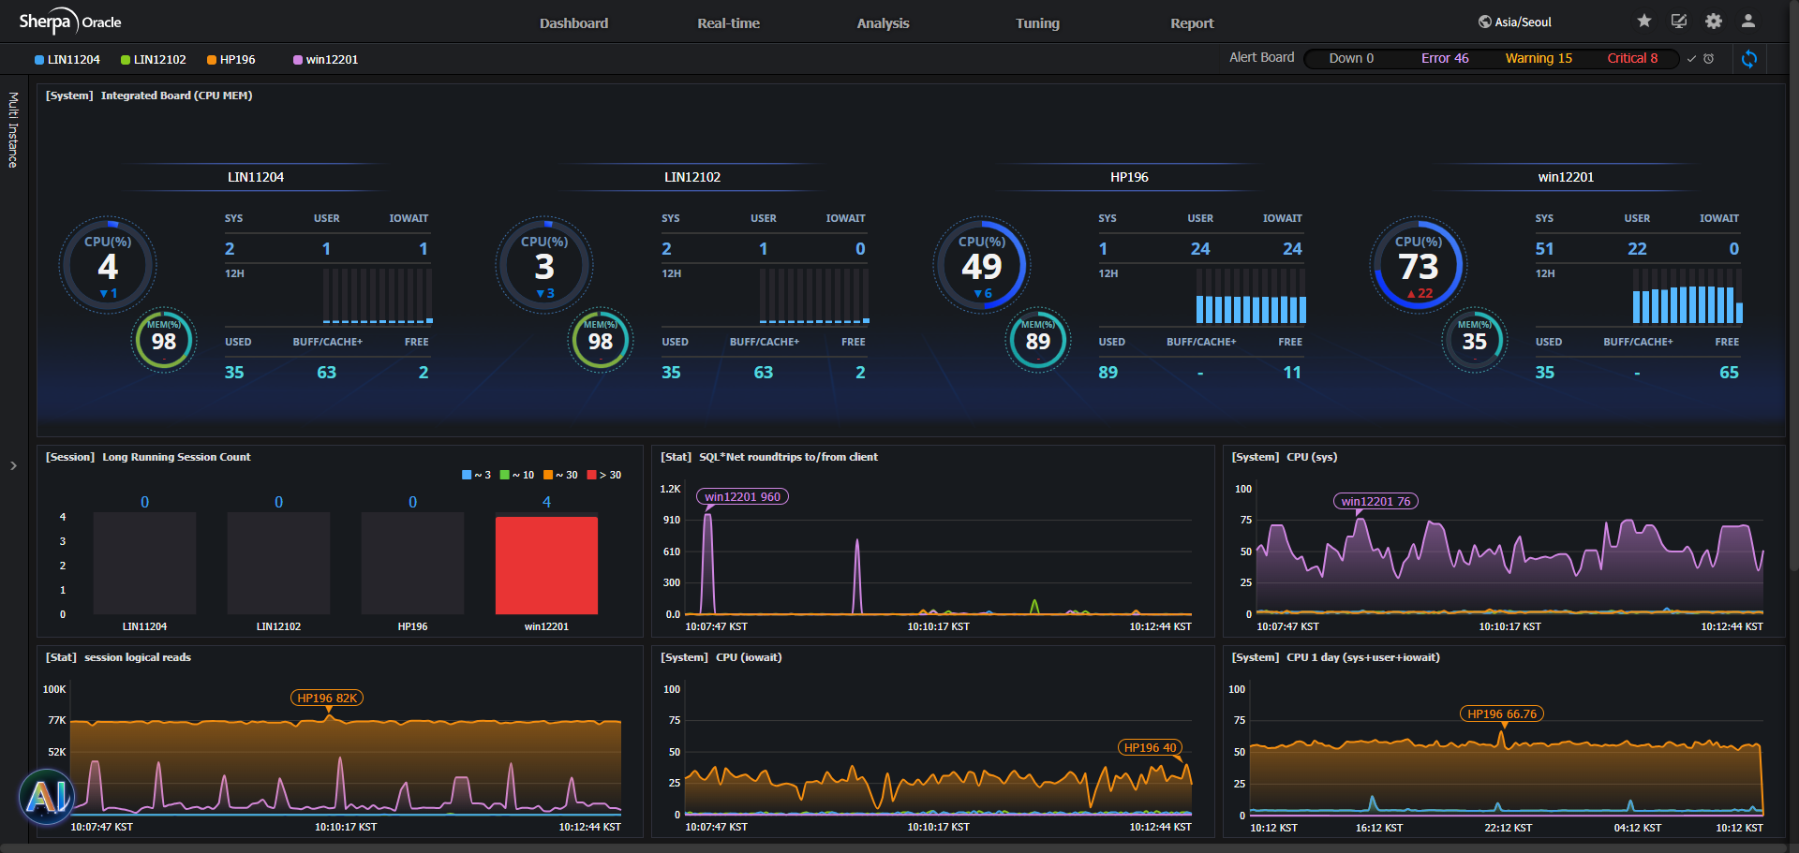
Task: Click the Critical 8 alert count
Action: (x=1632, y=58)
